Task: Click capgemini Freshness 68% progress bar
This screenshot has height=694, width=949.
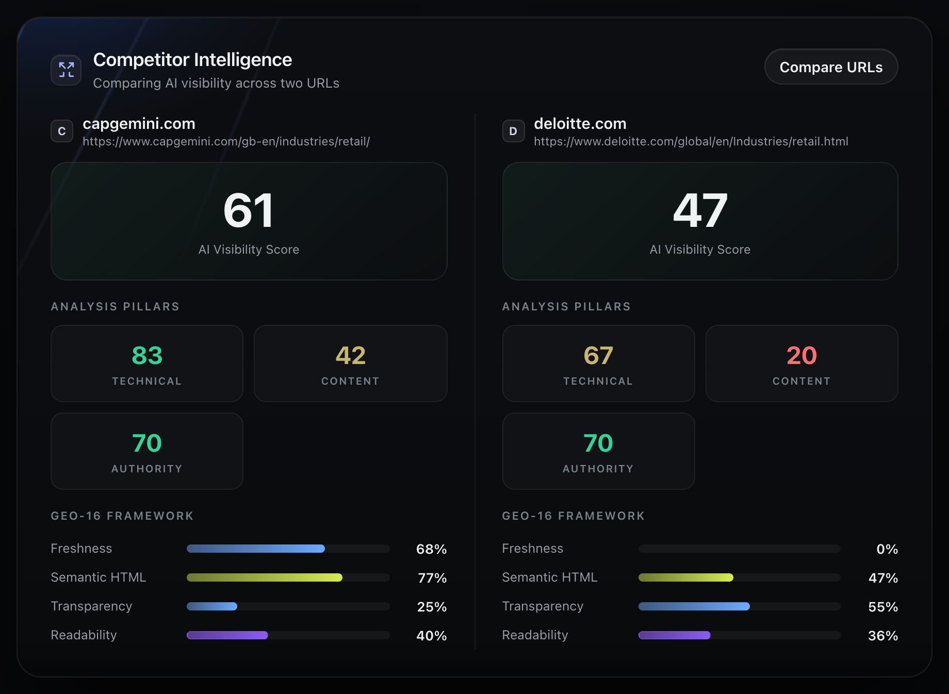Action: click(x=288, y=549)
